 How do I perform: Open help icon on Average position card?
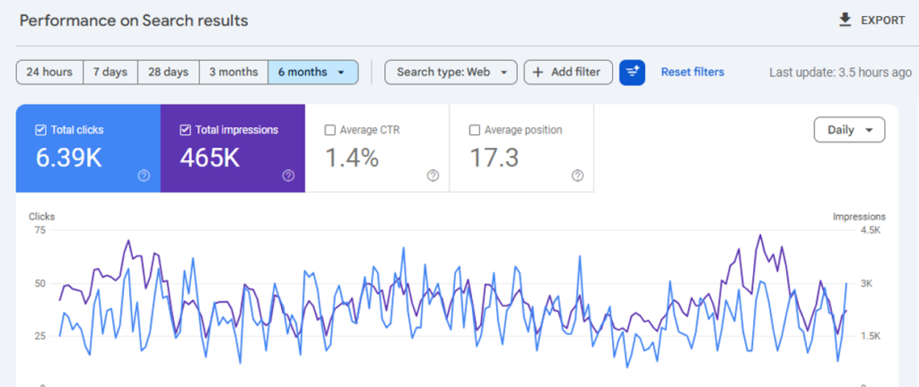click(577, 176)
